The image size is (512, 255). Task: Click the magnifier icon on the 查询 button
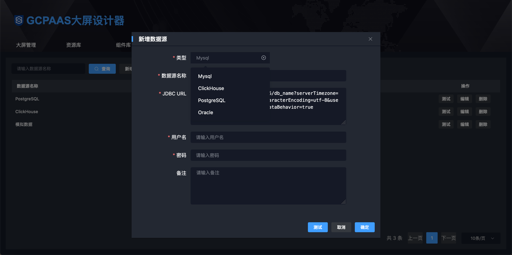click(96, 69)
